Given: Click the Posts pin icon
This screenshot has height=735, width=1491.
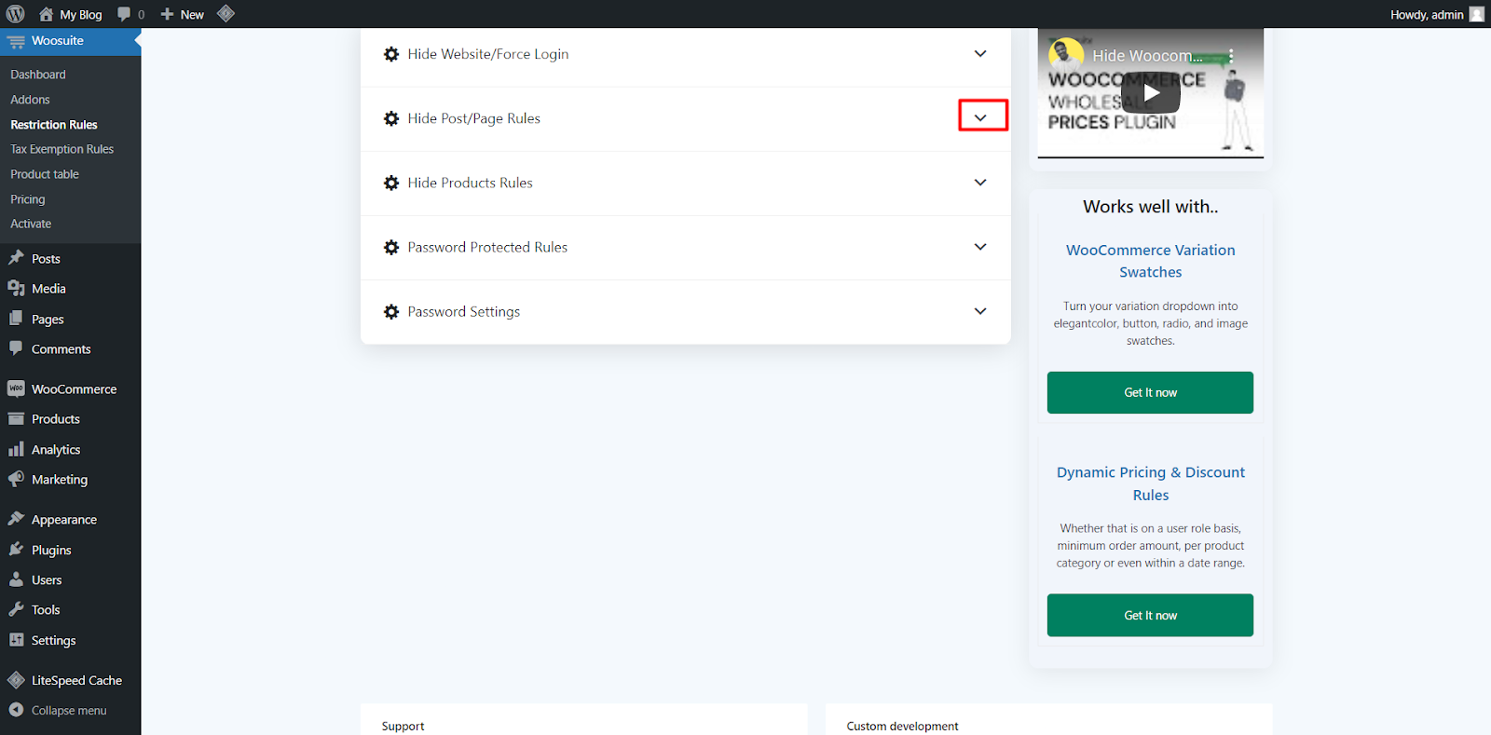Looking at the screenshot, I should [16, 258].
